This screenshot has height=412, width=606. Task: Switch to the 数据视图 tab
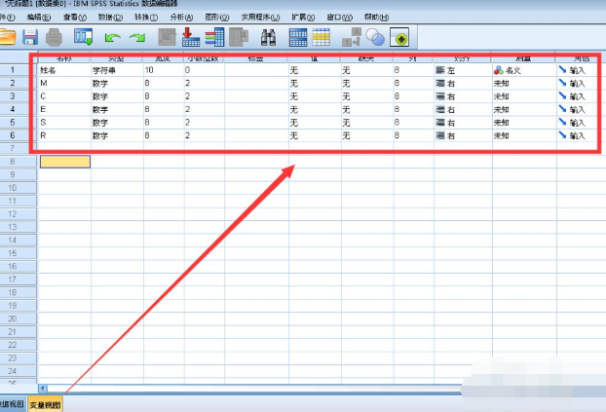10,403
